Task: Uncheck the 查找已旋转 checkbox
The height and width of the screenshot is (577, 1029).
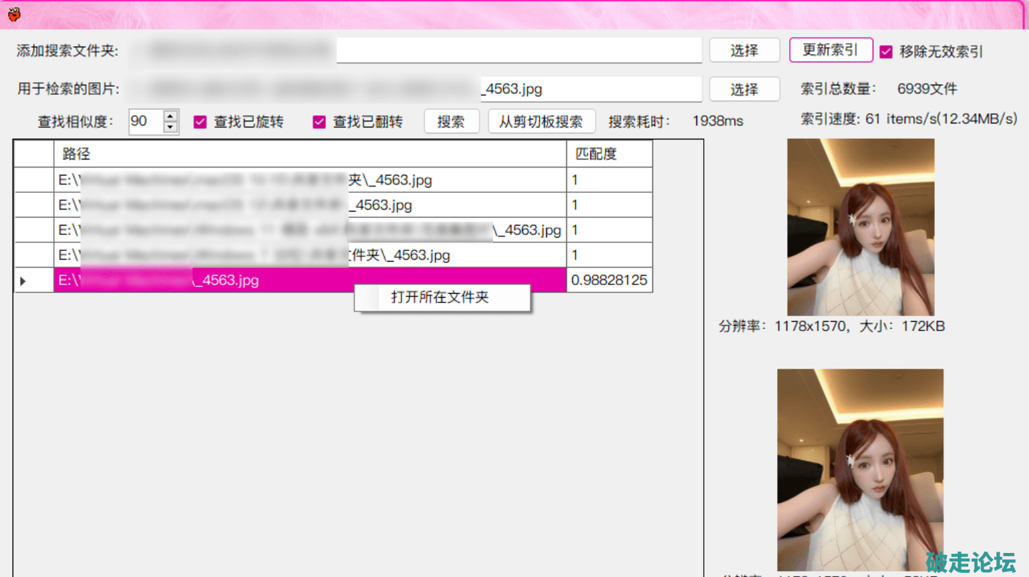Action: tap(200, 122)
